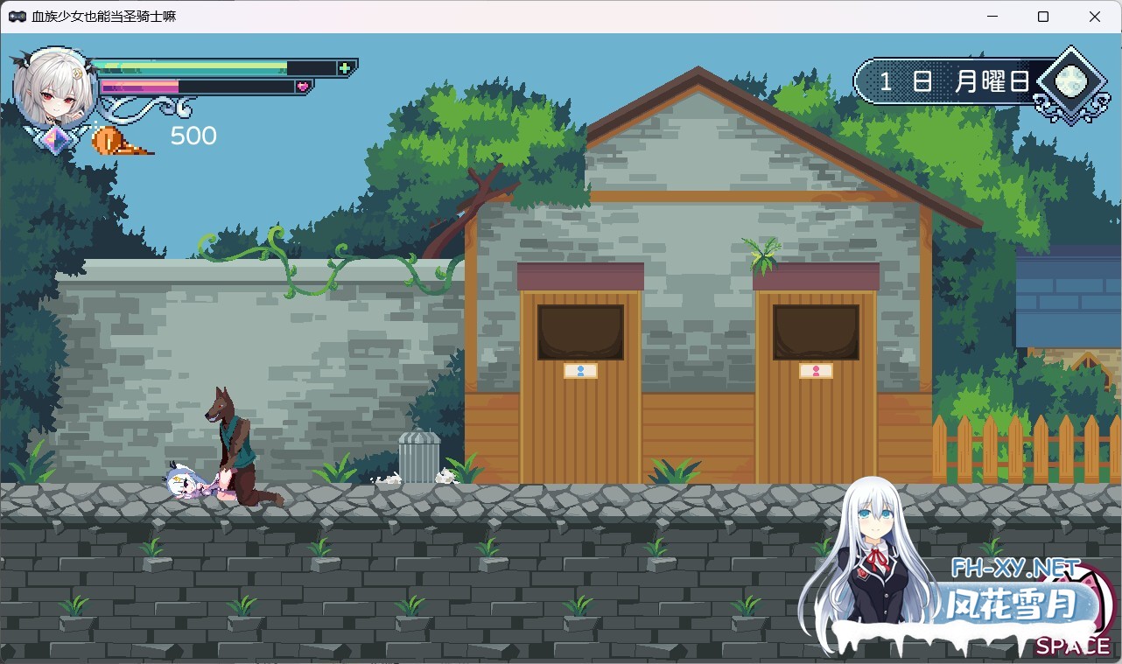
Task: Close the game window
Action: pyautogui.click(x=1095, y=17)
